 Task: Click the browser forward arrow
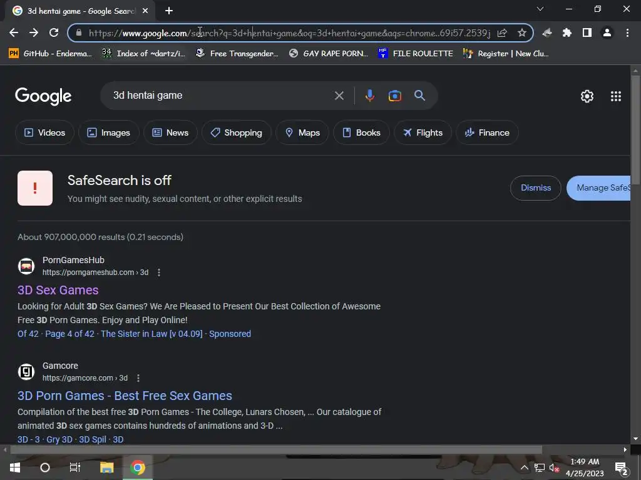34,32
